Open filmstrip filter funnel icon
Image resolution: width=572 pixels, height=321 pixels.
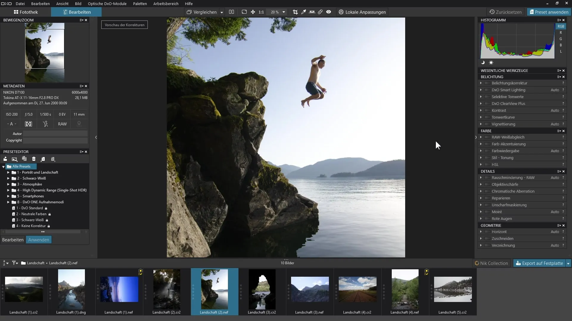(15, 263)
